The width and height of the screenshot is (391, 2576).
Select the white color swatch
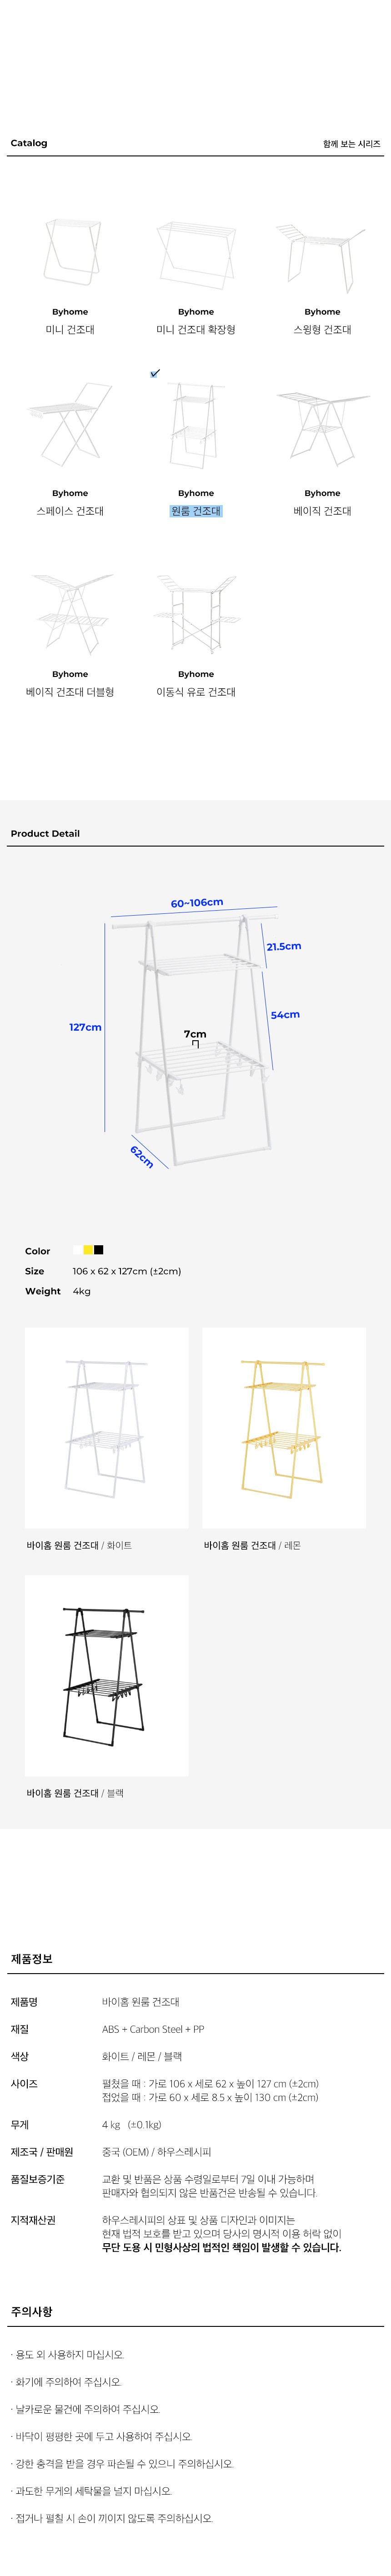point(78,1249)
